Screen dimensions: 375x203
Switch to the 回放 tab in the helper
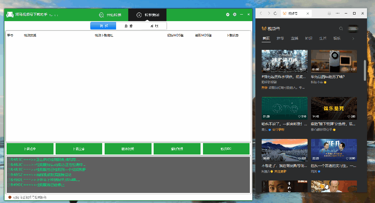click(154, 26)
